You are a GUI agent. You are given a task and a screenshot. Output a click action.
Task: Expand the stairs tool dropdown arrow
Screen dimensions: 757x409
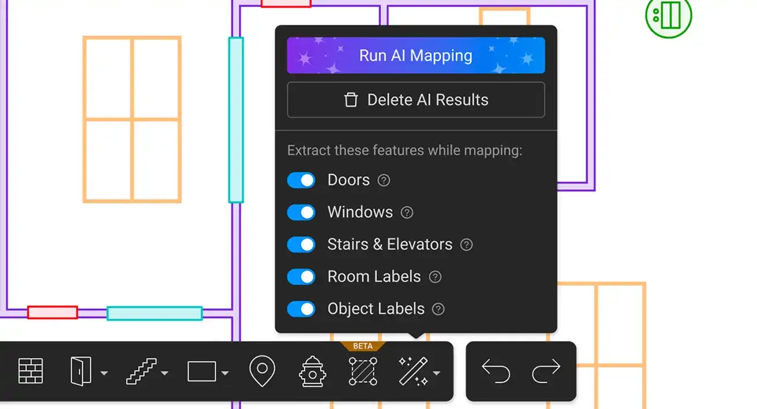(164, 373)
